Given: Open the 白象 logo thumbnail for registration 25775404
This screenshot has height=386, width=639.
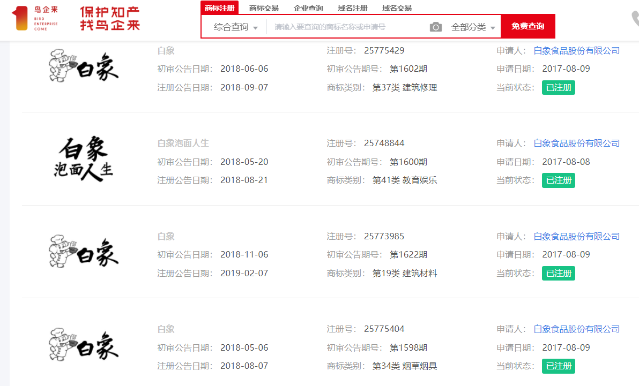Looking at the screenshot, I should tap(84, 344).
